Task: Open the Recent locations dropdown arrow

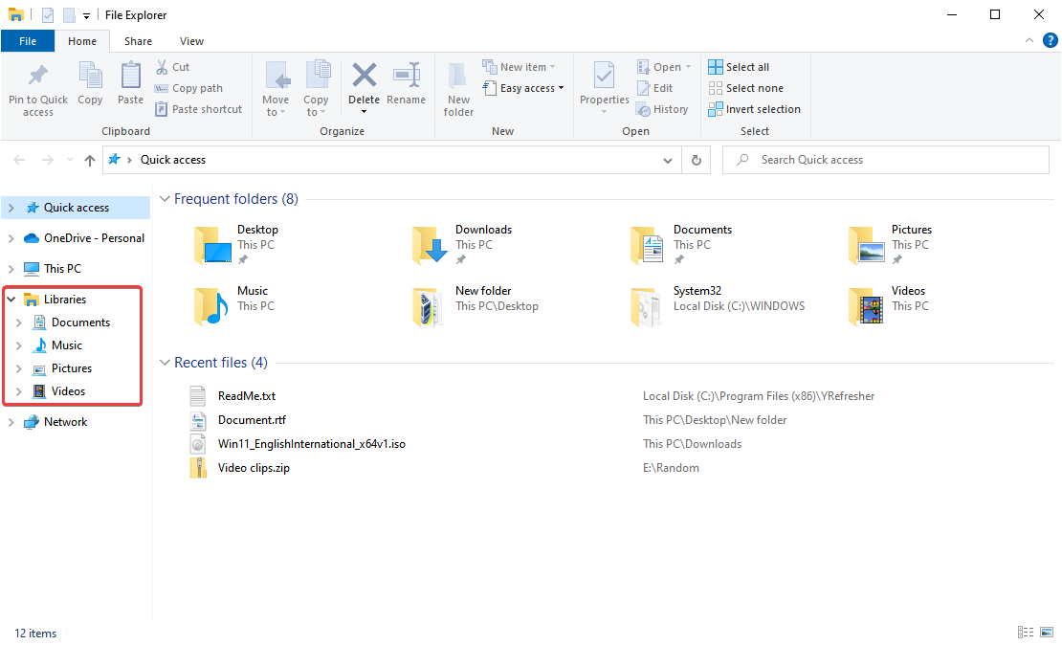Action: [x=70, y=160]
